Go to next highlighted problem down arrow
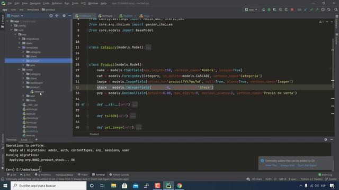Viewport: 339px width, 190px height. click(x=332, y=22)
